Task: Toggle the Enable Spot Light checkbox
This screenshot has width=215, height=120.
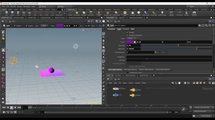Action: pyautogui.click(x=128, y=73)
